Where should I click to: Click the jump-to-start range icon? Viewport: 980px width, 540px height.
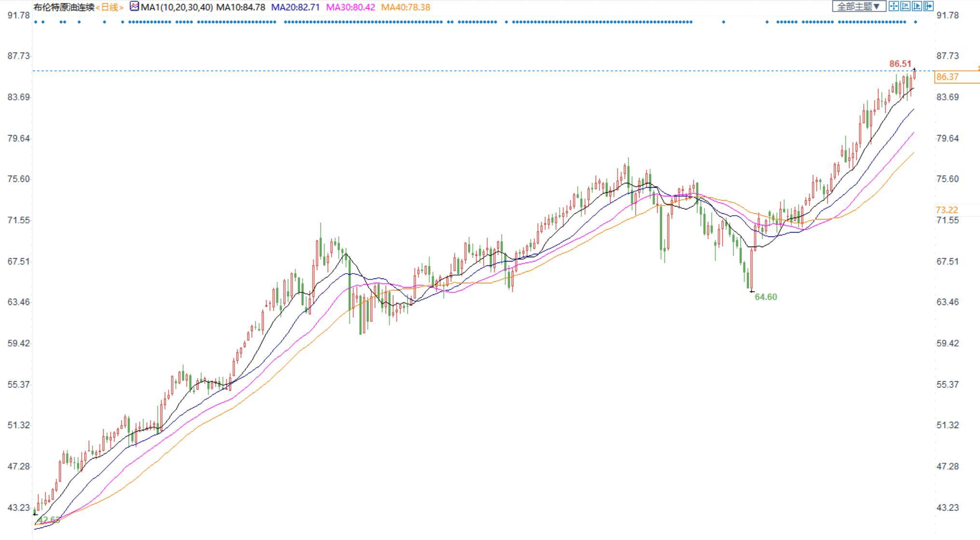(905, 6)
